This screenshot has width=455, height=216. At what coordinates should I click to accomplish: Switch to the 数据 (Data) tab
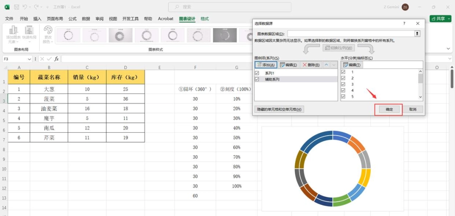click(x=86, y=19)
